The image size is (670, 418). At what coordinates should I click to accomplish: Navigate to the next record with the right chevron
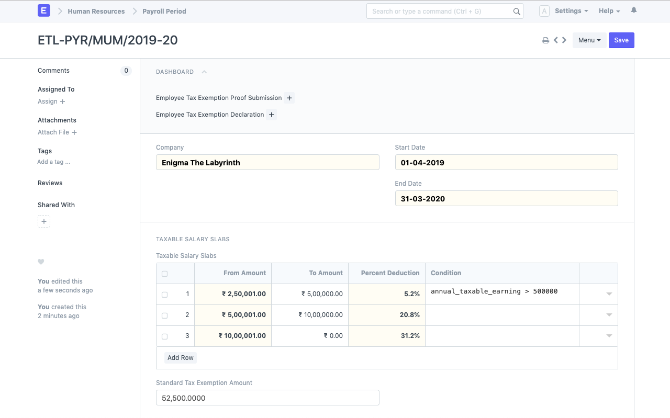[564, 40]
